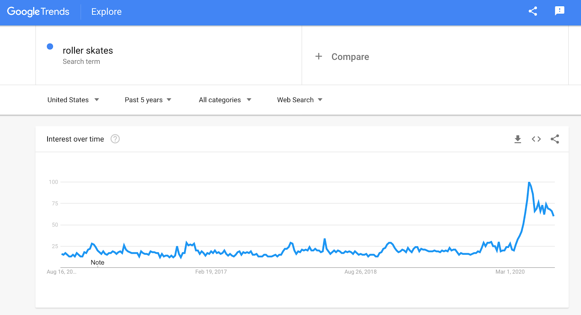Screen dimensions: 581x315
Task: Click the Google Trends logo
Action: pos(38,12)
